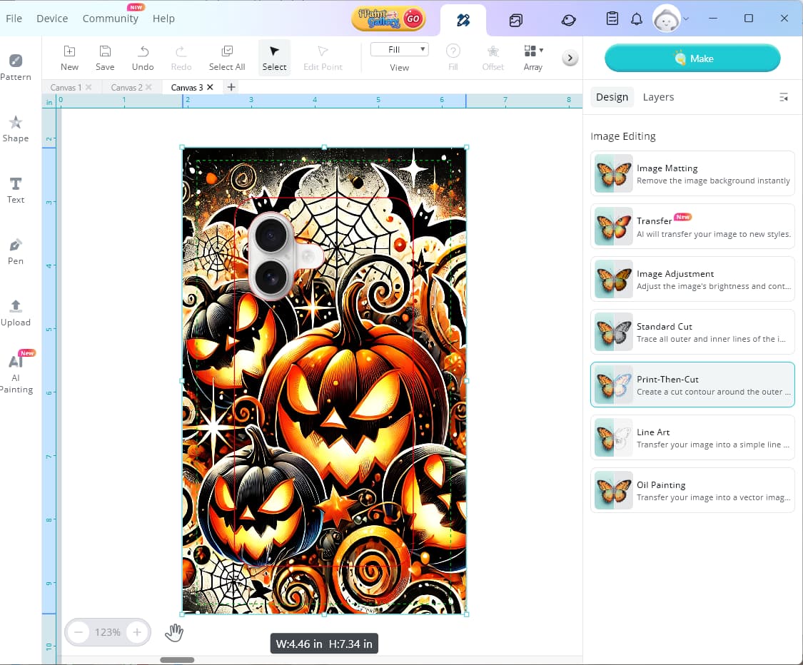Click the Save icon in toolbar
The width and height of the screenshot is (803, 665).
tap(105, 57)
